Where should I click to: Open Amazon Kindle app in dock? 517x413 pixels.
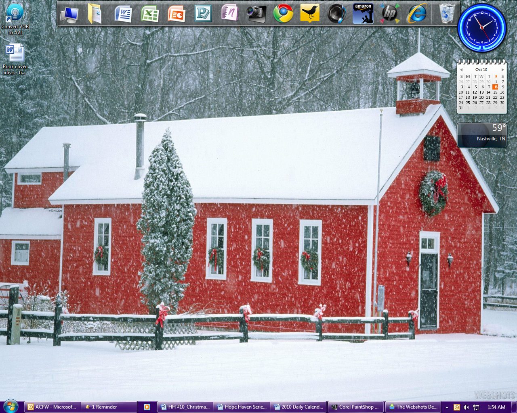[x=363, y=14]
